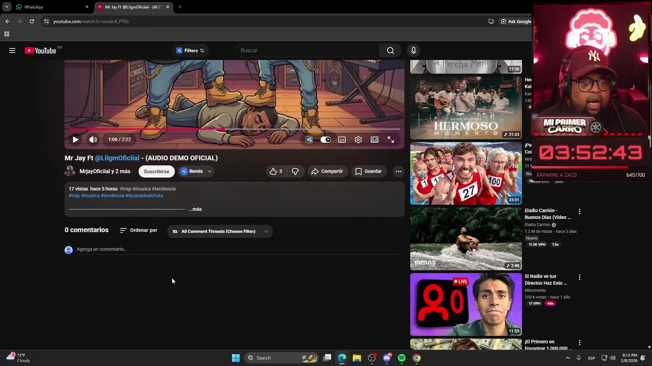The width and height of the screenshot is (652, 366).
Task: Go to the YouTube home logo
Action: (x=40, y=50)
